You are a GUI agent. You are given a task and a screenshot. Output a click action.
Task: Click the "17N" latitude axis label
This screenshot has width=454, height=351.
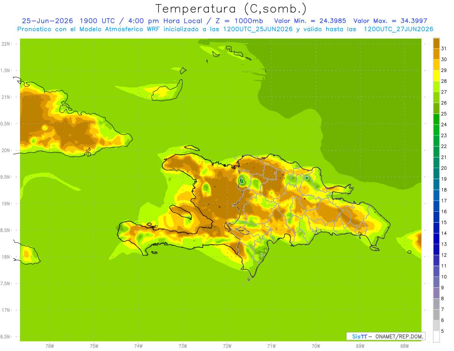pyautogui.click(x=6, y=310)
